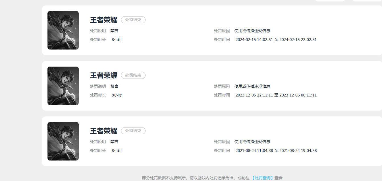
Task: Click the hero avatar in the 2023-12-05 record
Action: point(63,86)
